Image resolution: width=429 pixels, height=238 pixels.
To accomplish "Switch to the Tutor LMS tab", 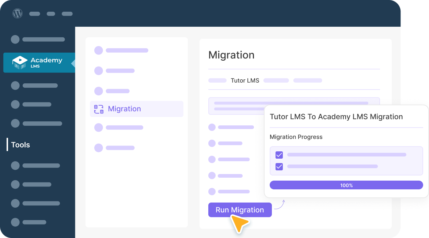I will click(x=245, y=80).
